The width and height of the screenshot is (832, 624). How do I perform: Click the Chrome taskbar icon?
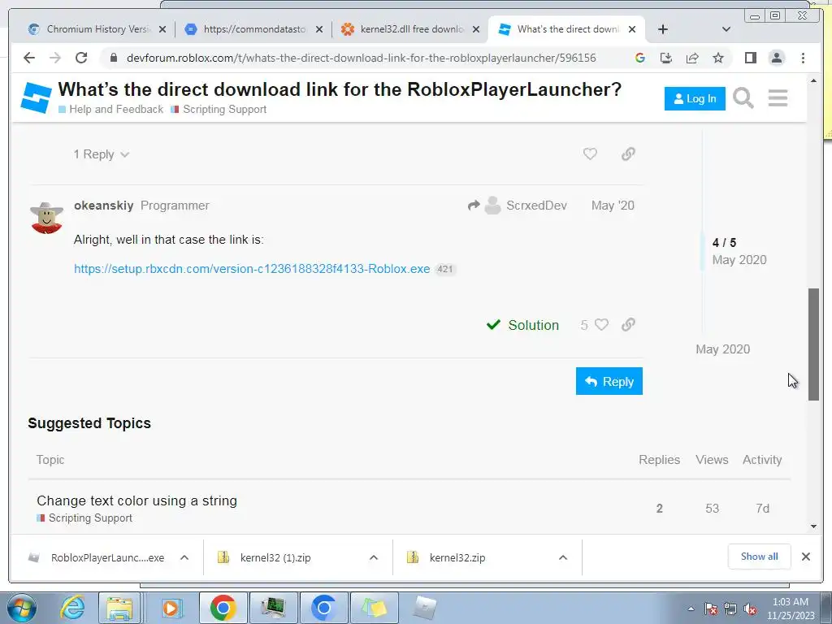pyautogui.click(x=223, y=608)
